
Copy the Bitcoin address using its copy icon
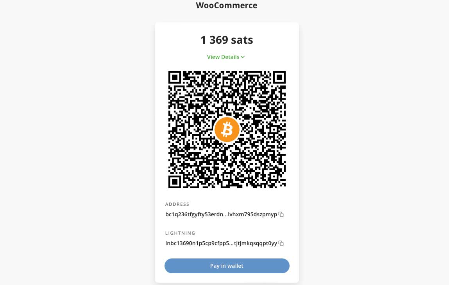click(x=281, y=214)
